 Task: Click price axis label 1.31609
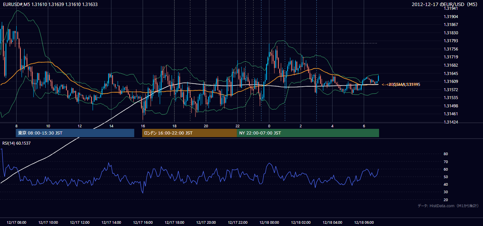(x=451, y=81)
